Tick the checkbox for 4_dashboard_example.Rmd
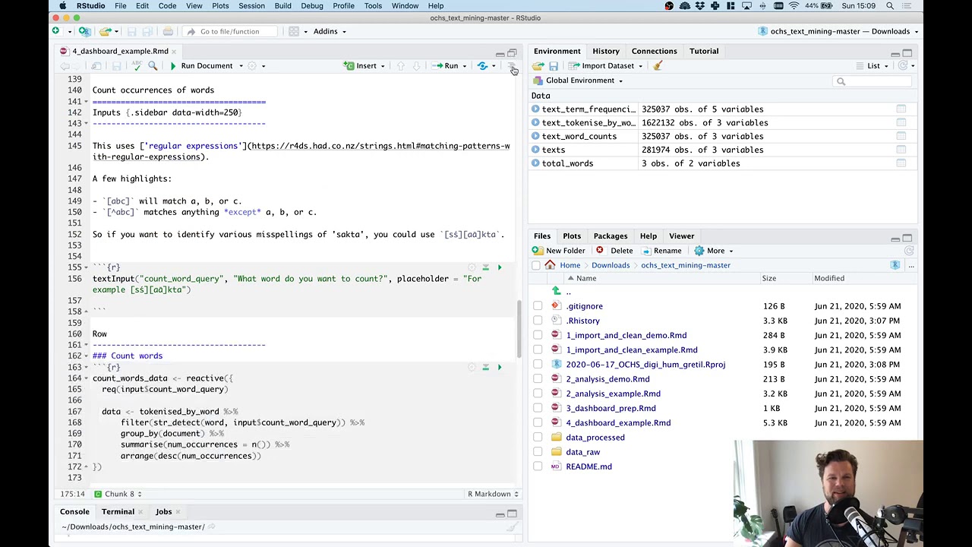 [x=538, y=422]
